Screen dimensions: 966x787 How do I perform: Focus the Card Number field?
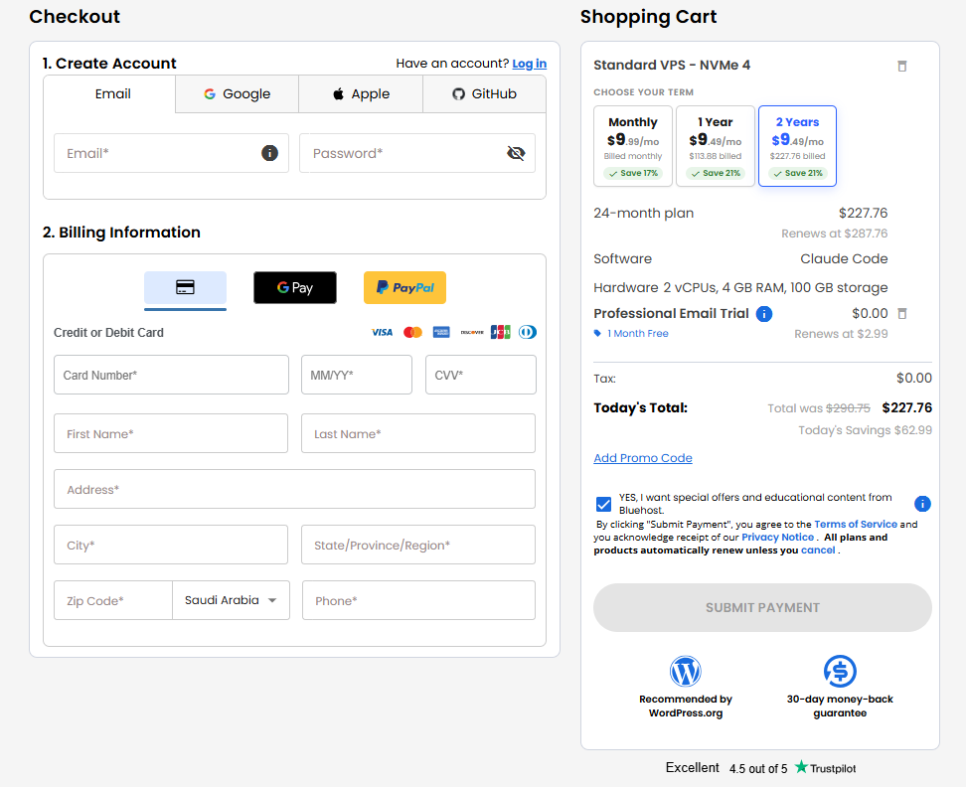point(171,375)
